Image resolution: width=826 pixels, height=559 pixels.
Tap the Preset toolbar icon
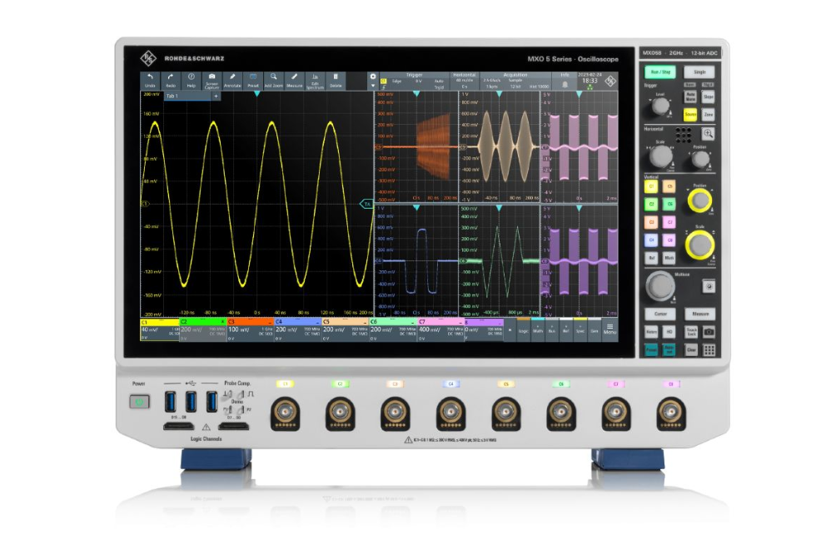pyautogui.click(x=253, y=81)
